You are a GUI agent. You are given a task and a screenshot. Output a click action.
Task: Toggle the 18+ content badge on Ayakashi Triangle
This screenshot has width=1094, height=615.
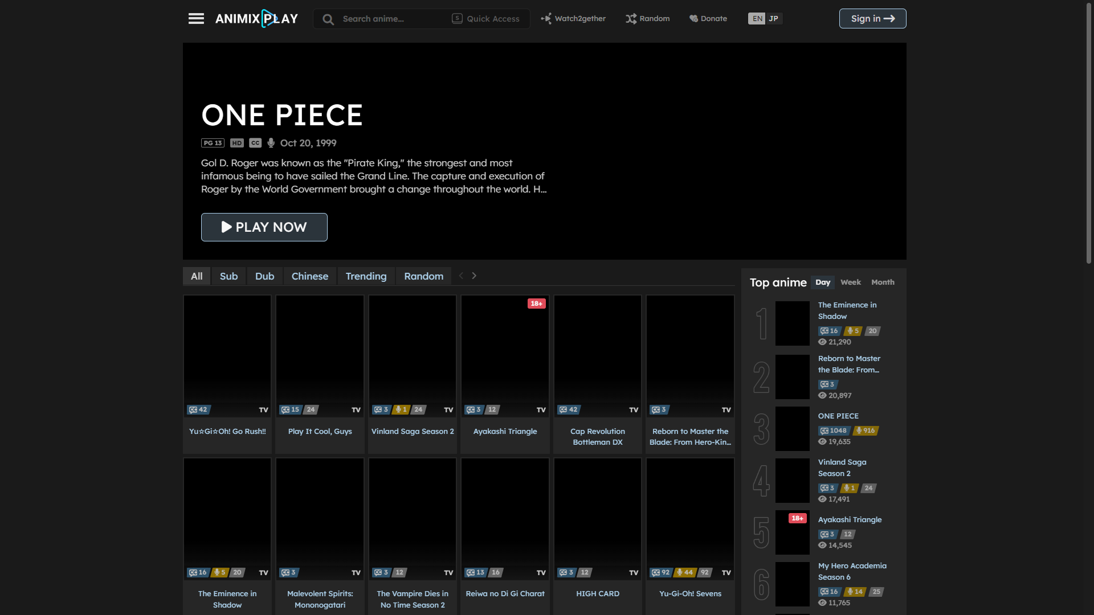537,304
